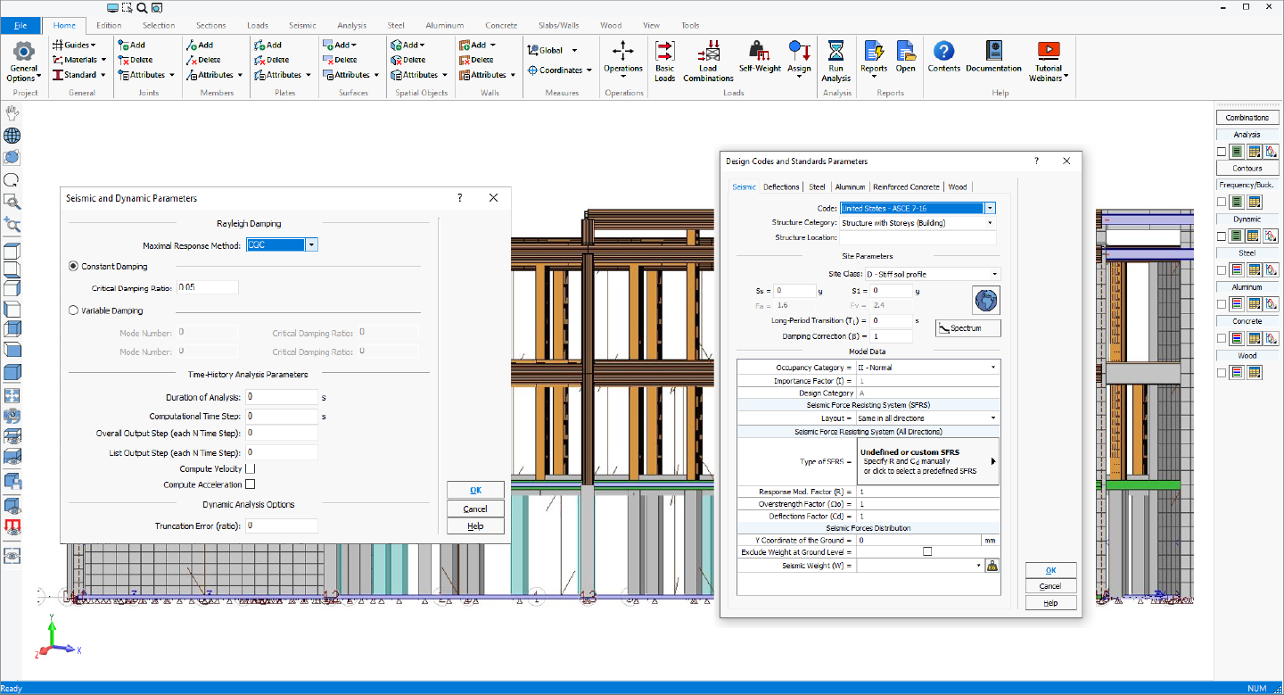
Task: Select the globe view icon in left toolbar
Action: click(12, 135)
